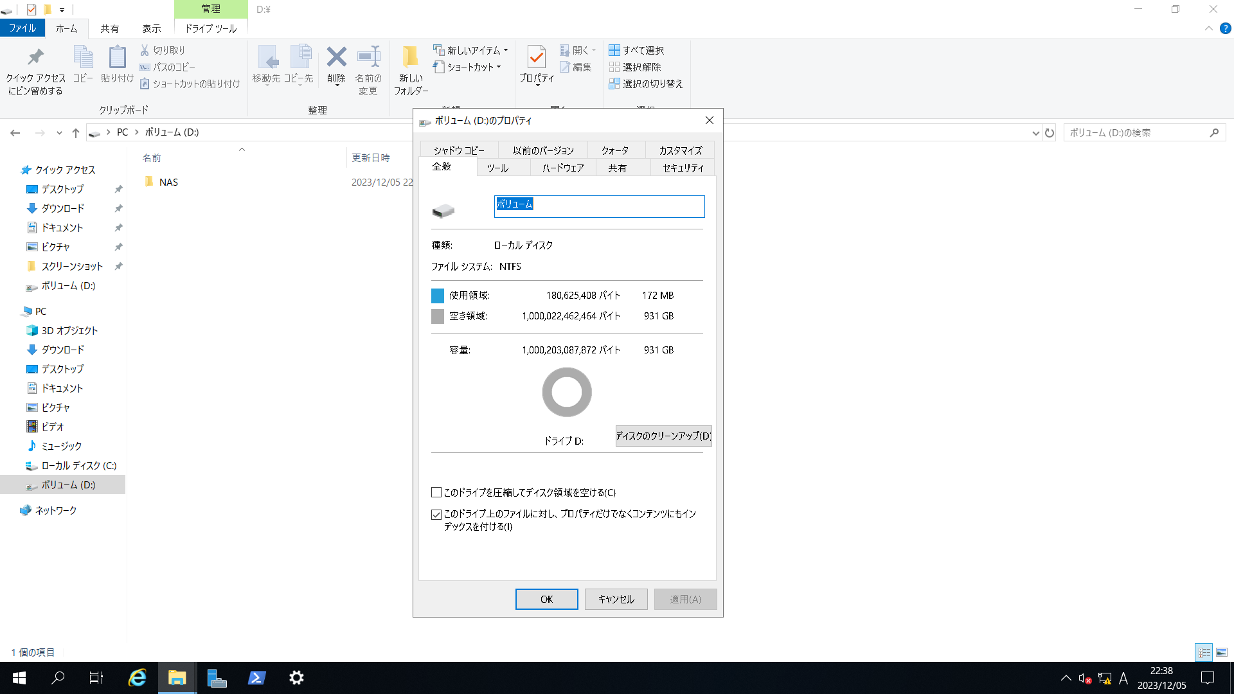Click the address bar refresh icon
Screen dimensions: 1234x694
(x=1050, y=133)
